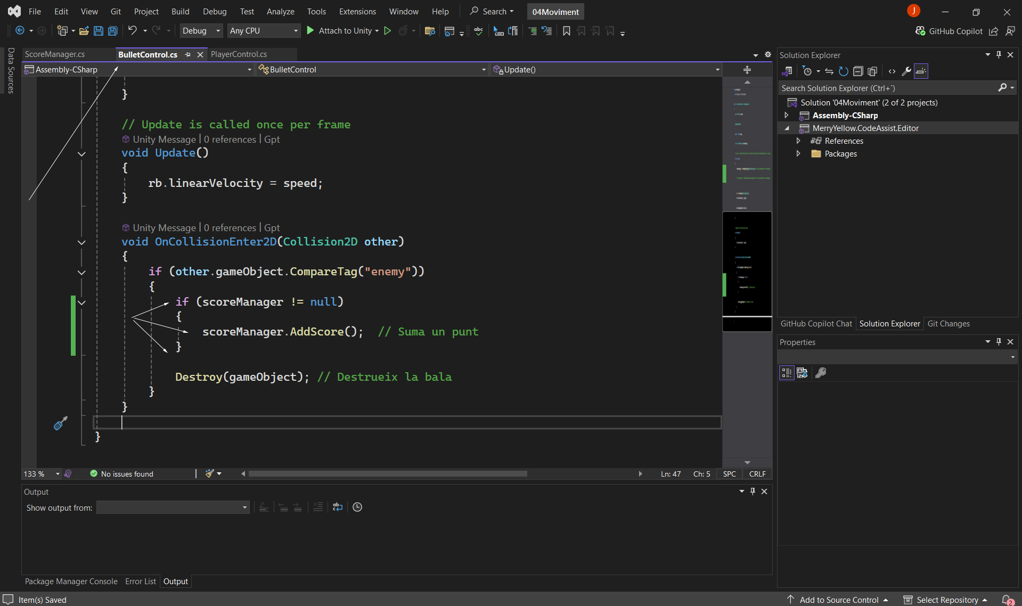
Task: Click the Save All toolbar icon
Action: pyautogui.click(x=113, y=31)
